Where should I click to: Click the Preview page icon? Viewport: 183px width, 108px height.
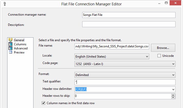pos(11,52)
